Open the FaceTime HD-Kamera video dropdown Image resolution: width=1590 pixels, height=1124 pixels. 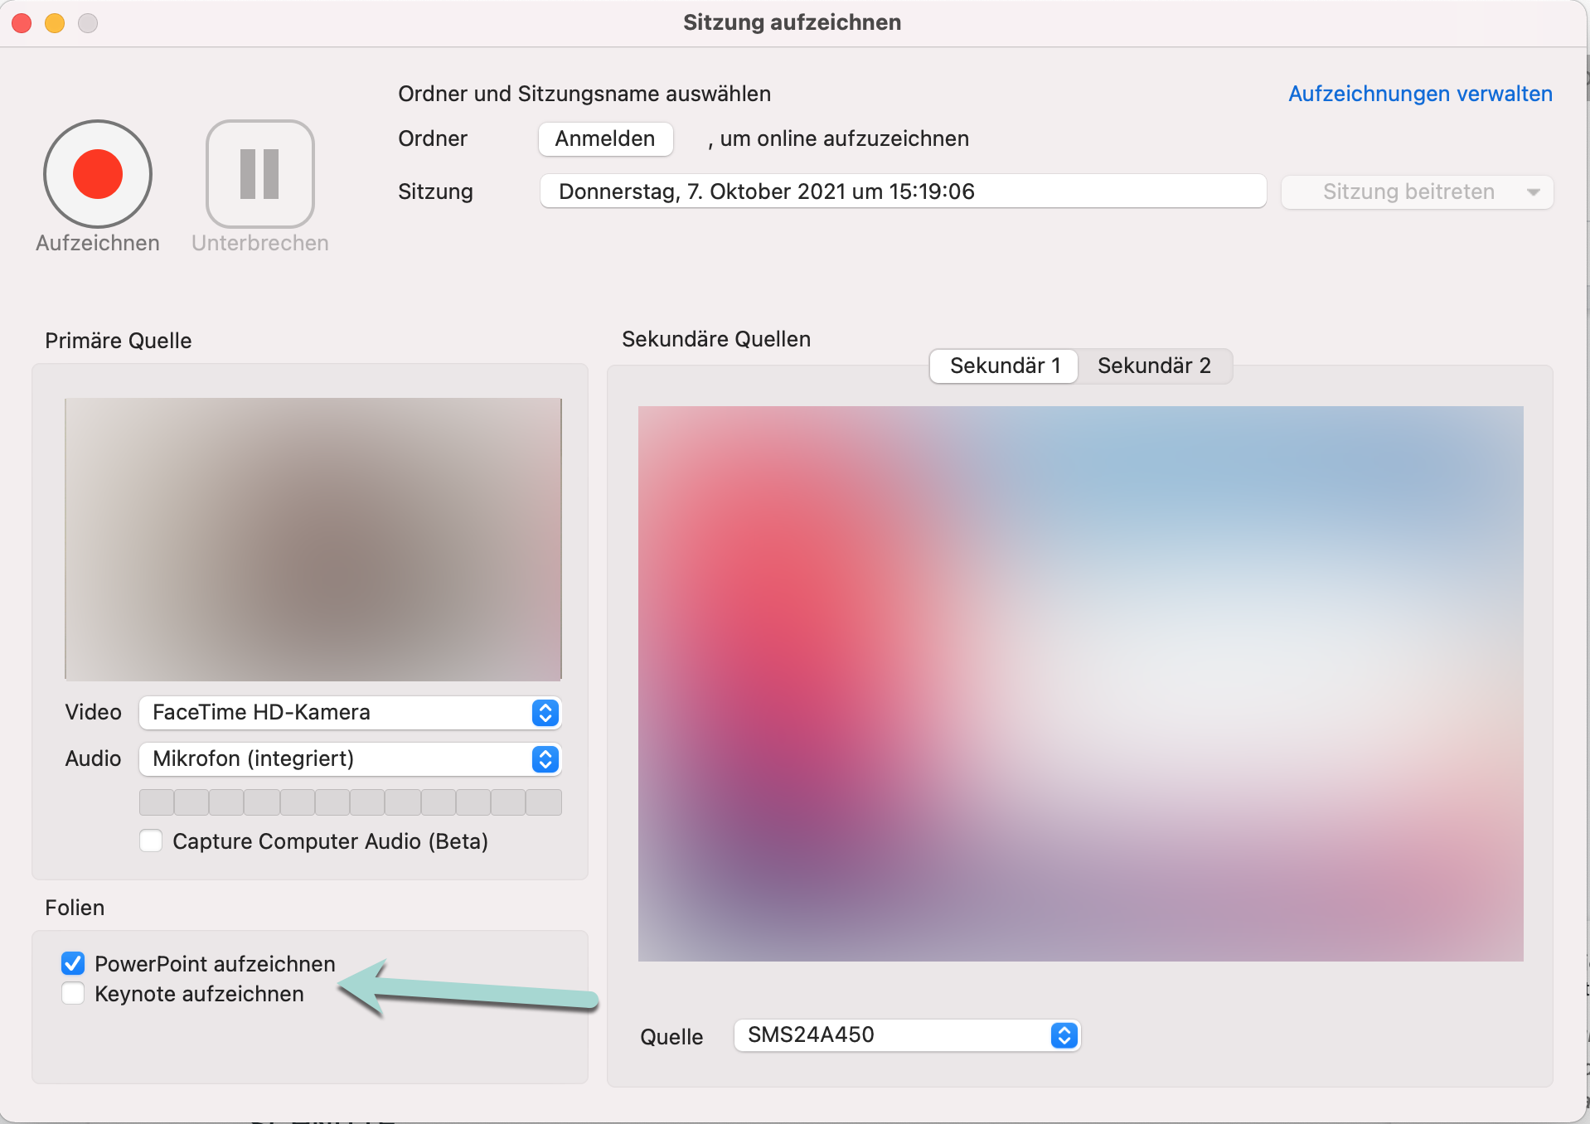336,713
